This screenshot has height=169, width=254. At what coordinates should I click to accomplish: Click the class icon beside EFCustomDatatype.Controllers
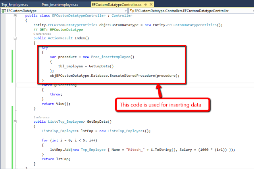tap(132, 11)
